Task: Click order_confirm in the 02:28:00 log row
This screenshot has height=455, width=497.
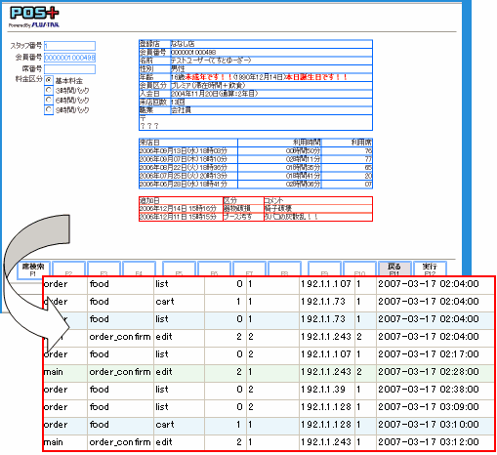Action: pos(120,372)
